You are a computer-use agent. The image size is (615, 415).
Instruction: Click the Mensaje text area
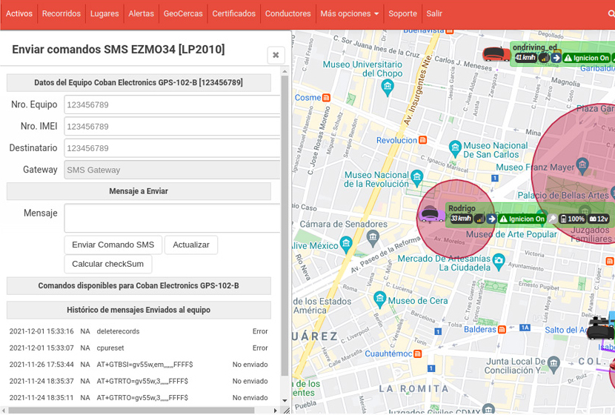click(172, 218)
